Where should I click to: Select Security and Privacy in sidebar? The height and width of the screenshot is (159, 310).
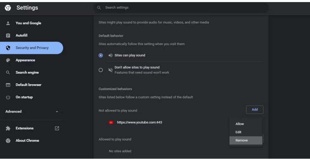point(32,48)
